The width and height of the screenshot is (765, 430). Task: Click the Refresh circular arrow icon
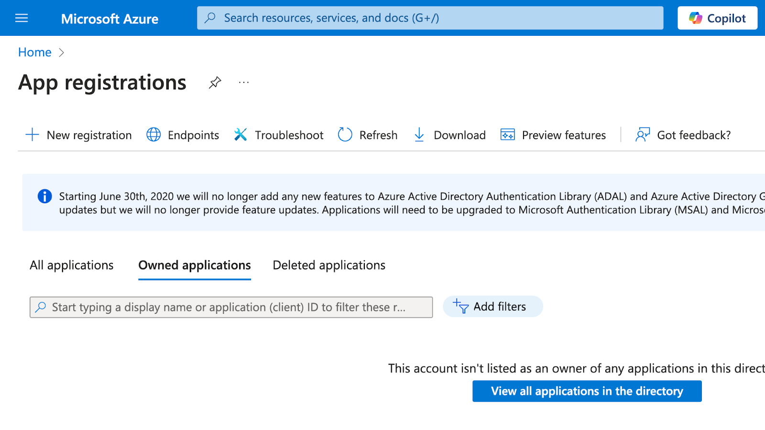345,135
